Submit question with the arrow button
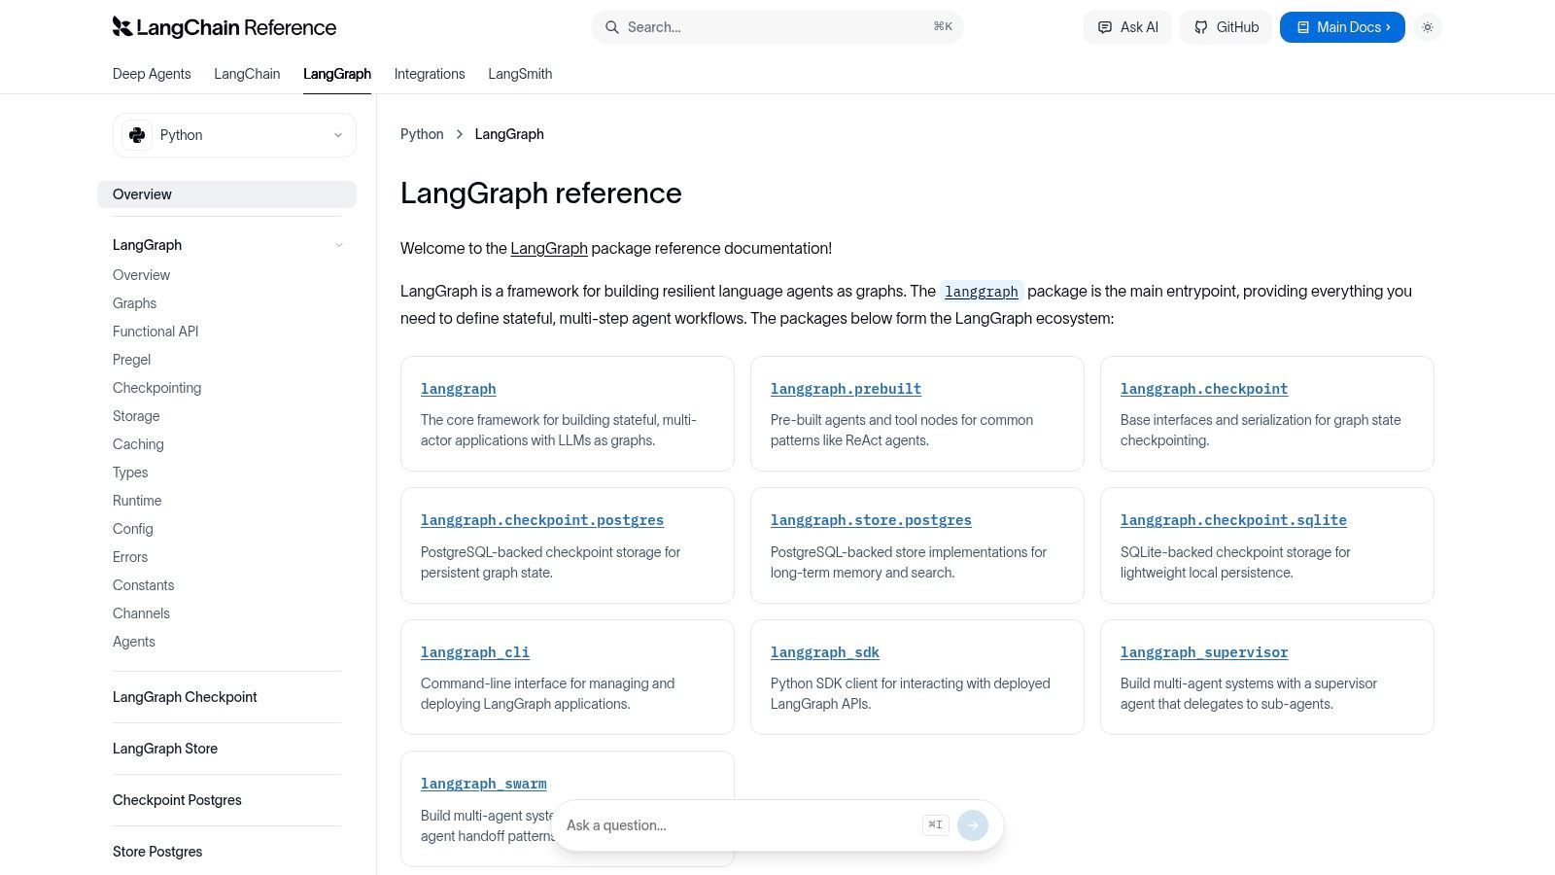This screenshot has width=1555, height=875. pyautogui.click(x=973, y=825)
